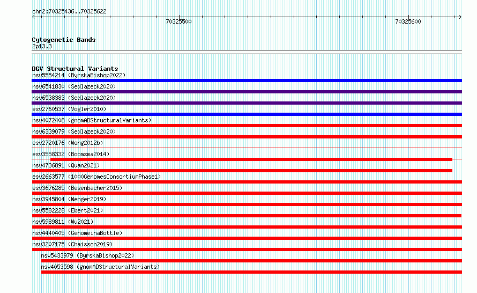
Task: Click the red bar for nsv5582228
Action: point(247,216)
